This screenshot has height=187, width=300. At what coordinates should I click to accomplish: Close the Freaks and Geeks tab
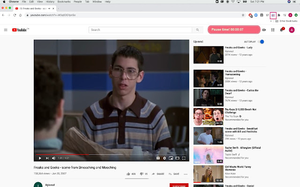53,8
